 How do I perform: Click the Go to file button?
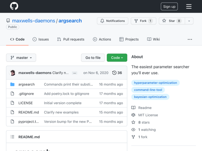pos(93,58)
